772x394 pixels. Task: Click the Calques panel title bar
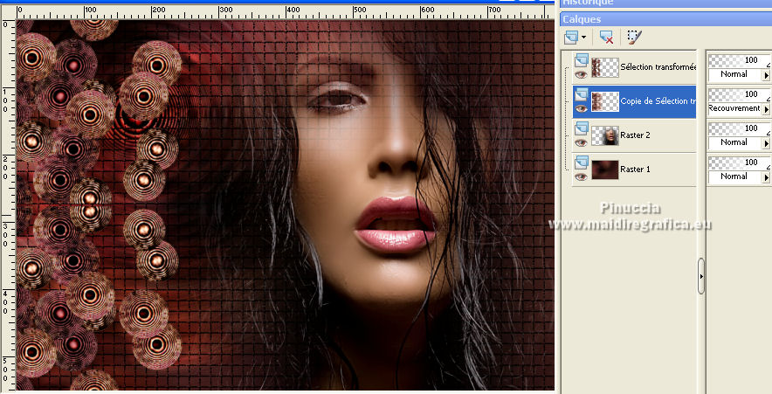coord(665,19)
